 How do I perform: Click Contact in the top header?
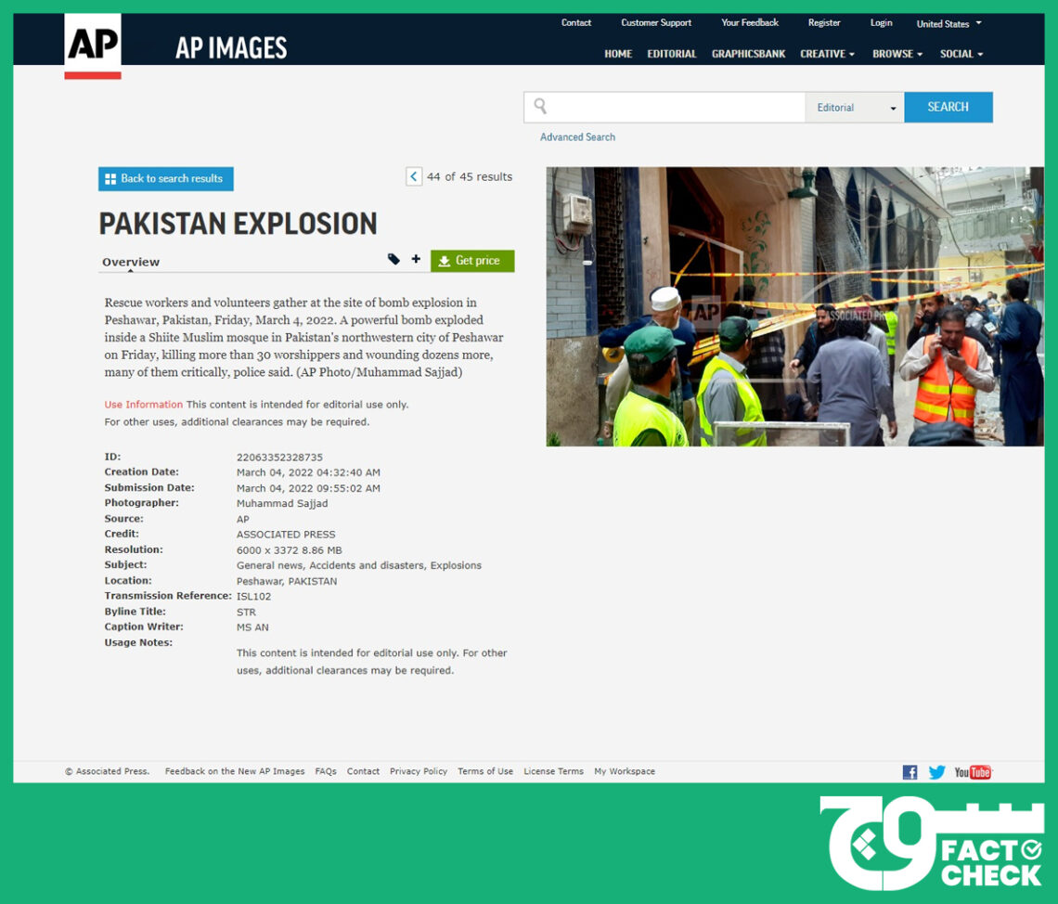click(576, 23)
